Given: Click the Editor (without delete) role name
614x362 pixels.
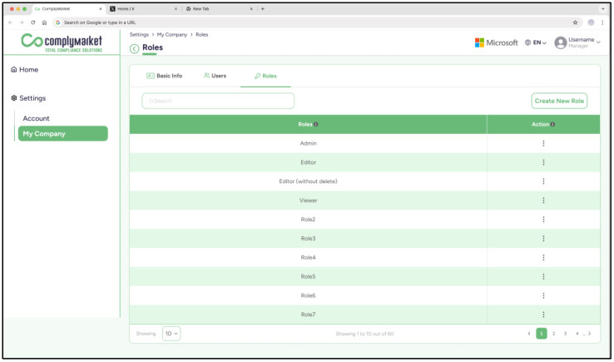Looking at the screenshot, I should (308, 181).
